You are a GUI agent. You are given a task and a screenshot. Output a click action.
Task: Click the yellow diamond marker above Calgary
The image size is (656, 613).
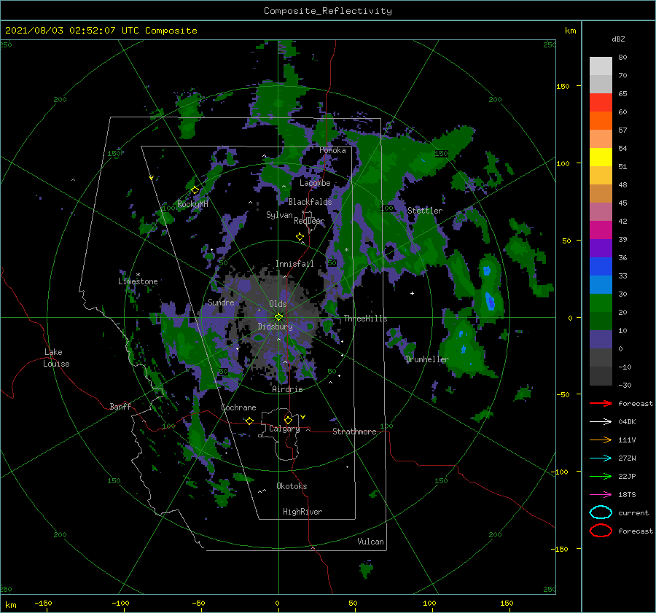coord(288,420)
